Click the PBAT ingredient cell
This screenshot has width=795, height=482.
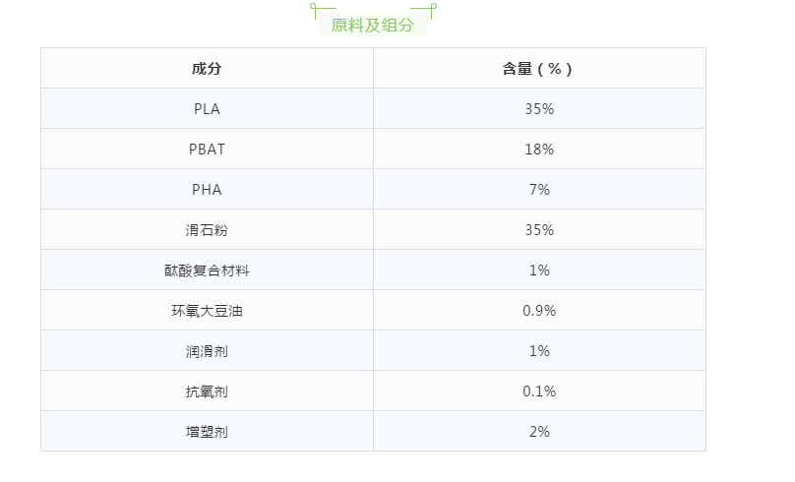click(207, 149)
